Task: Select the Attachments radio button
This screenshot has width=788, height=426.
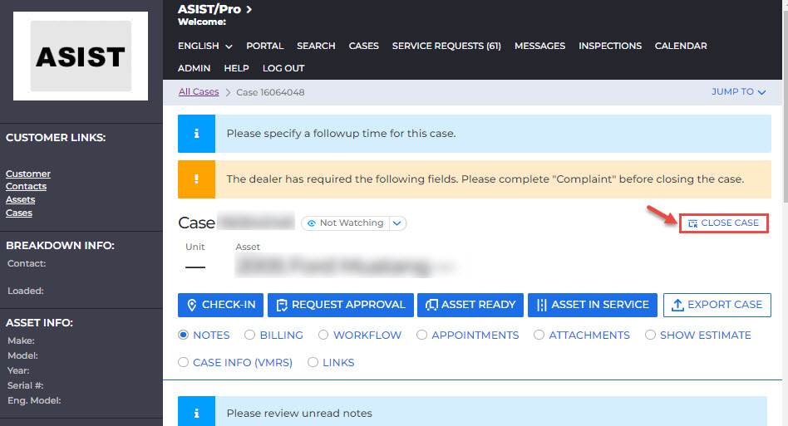Action: click(539, 335)
